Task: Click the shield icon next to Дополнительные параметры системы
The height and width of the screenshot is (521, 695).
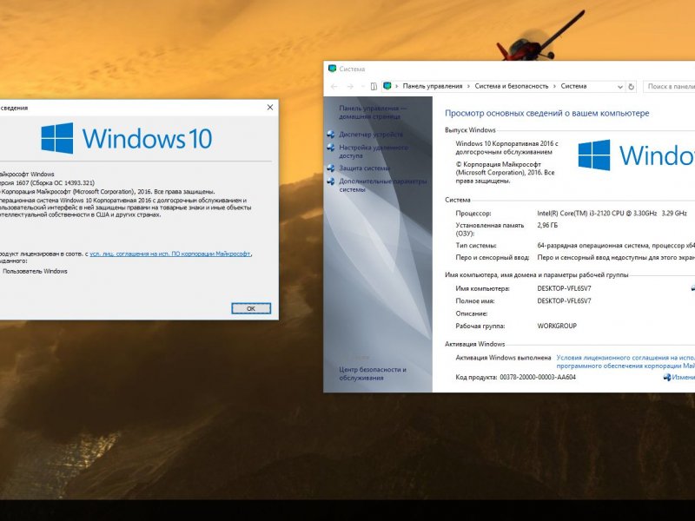Action: [331, 181]
